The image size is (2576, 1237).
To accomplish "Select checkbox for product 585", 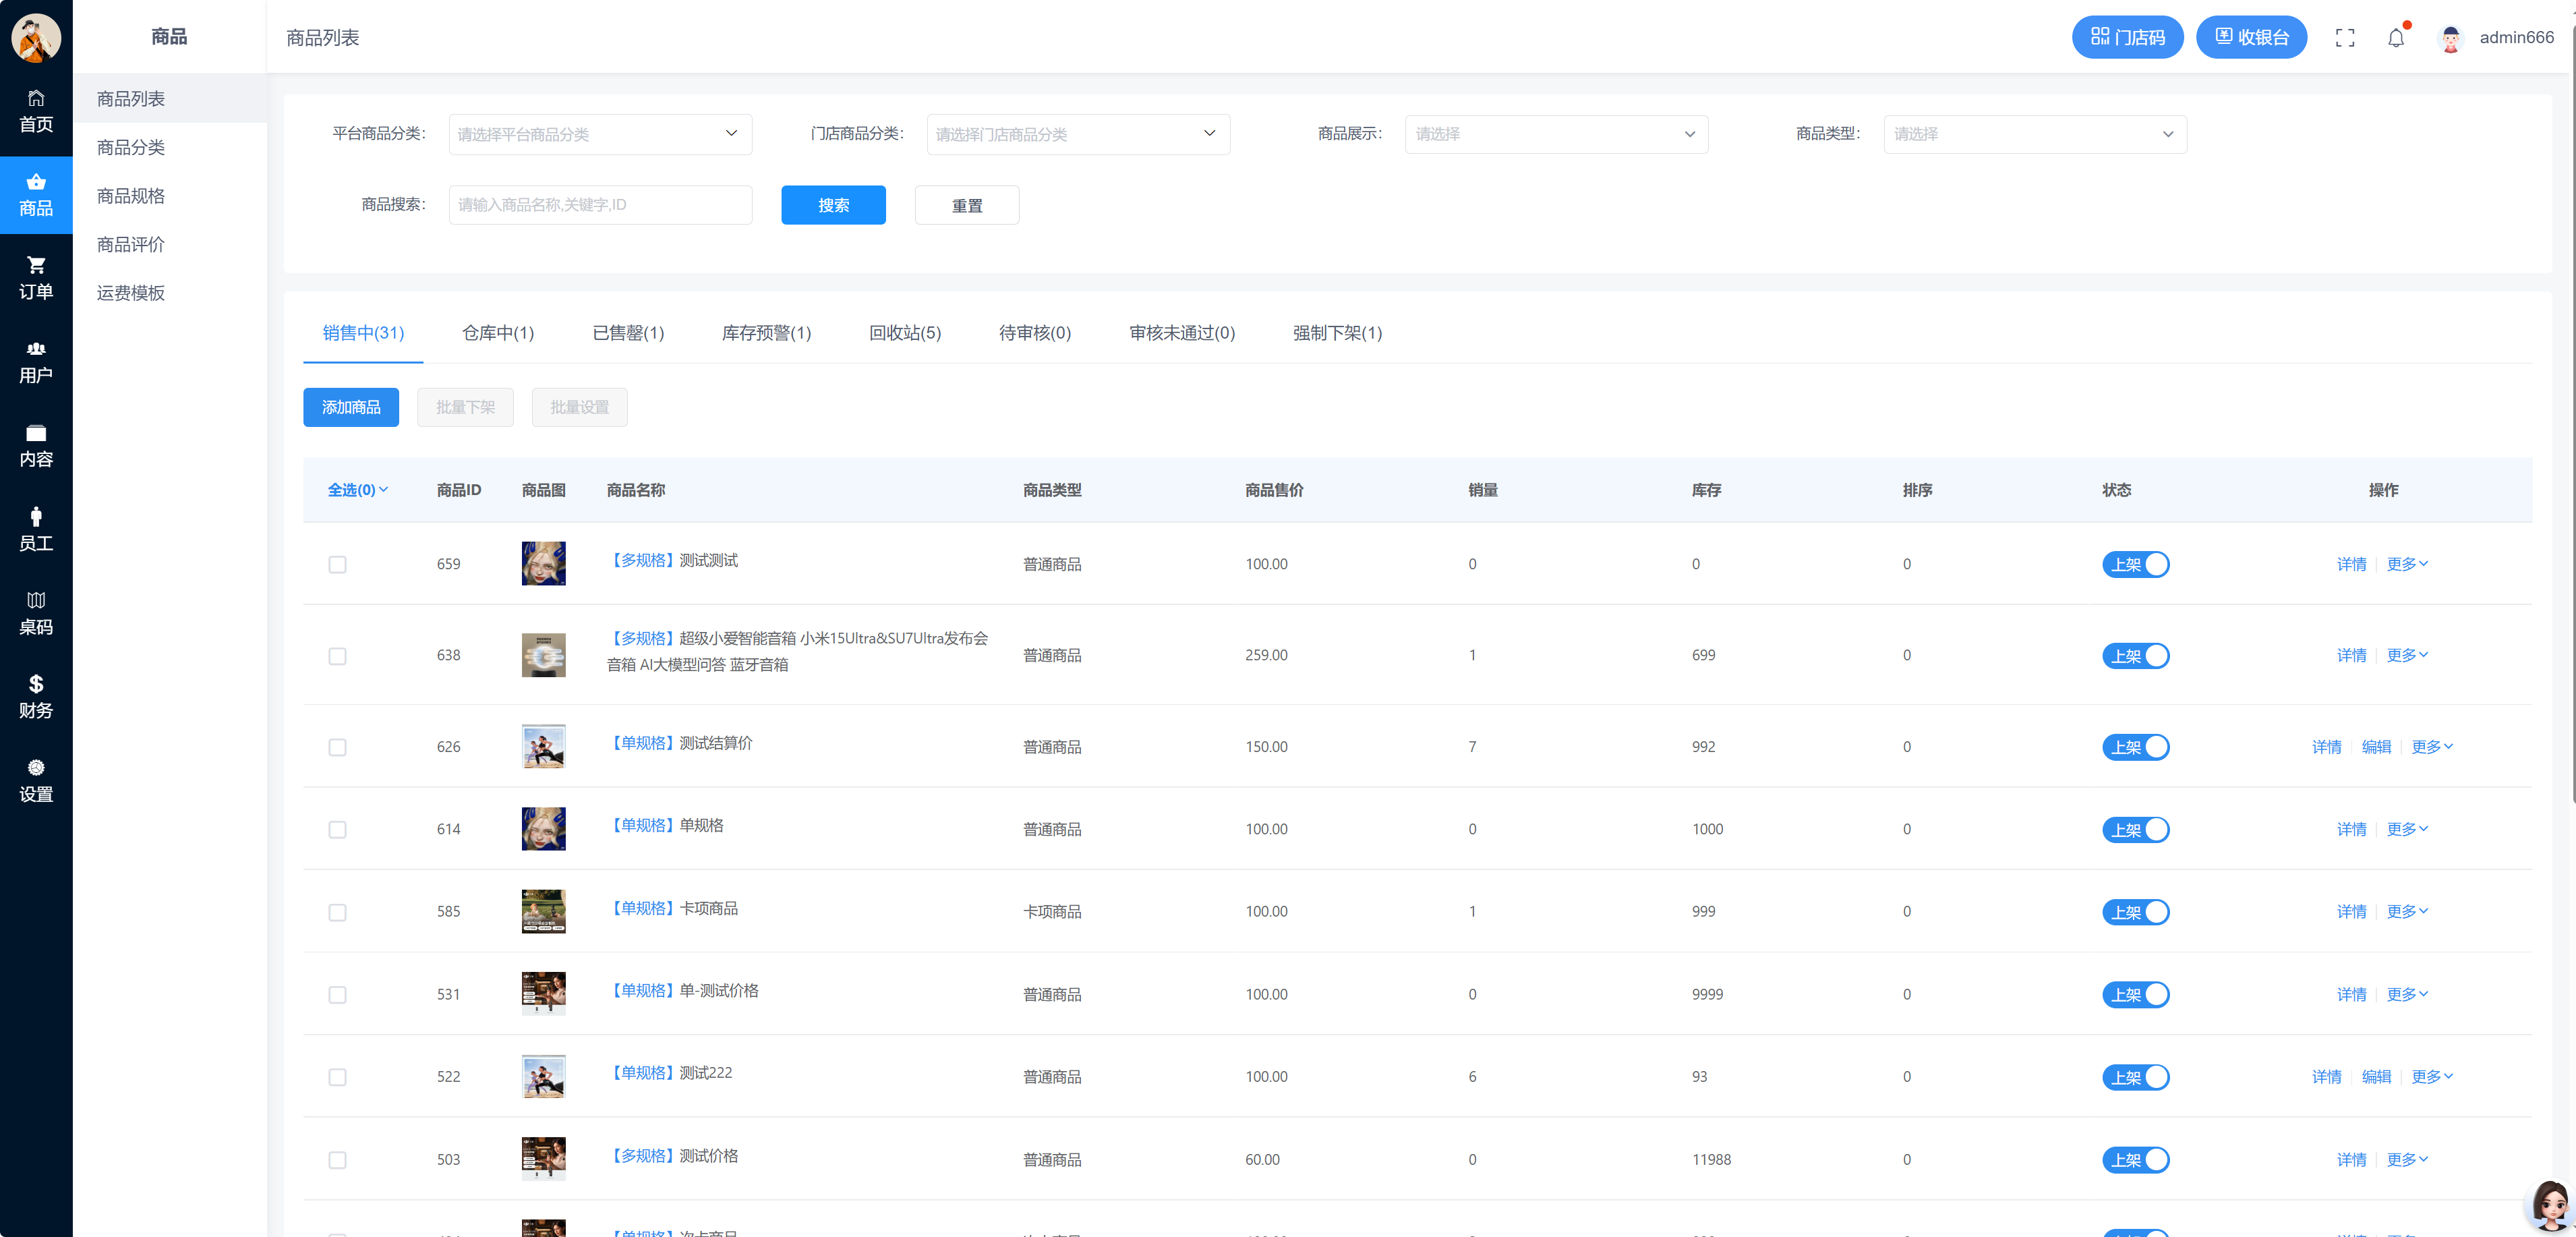I will click(x=337, y=912).
